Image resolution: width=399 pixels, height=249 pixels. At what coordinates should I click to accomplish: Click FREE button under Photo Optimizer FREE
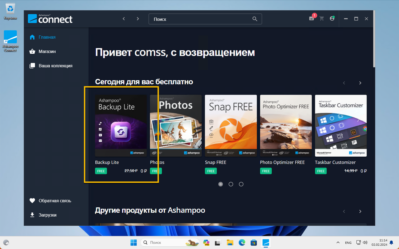click(x=266, y=171)
